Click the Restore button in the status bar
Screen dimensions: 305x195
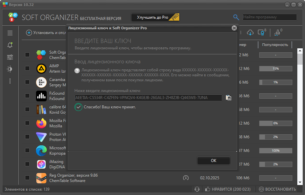coord(278,189)
